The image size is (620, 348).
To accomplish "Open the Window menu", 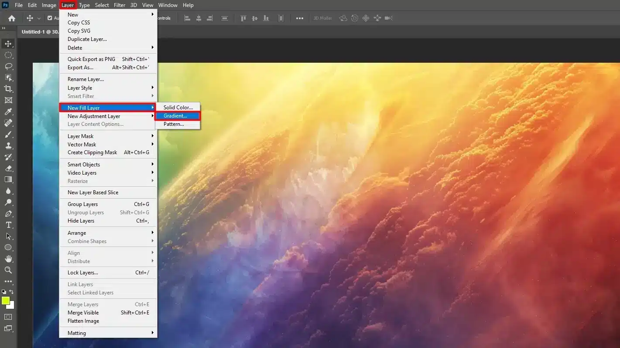I will [x=168, y=5].
